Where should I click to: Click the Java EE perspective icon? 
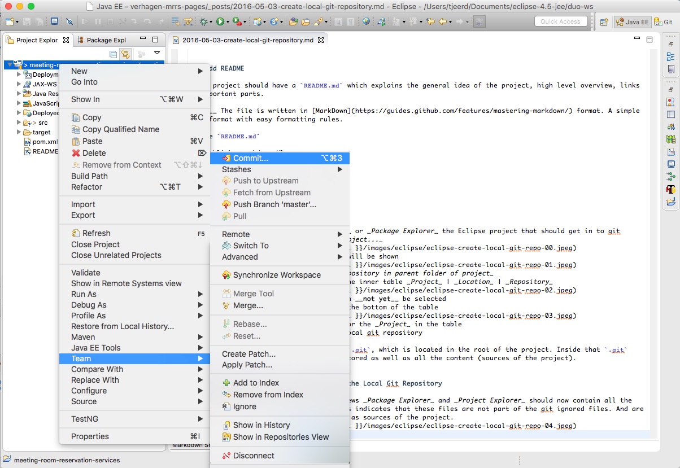click(632, 22)
